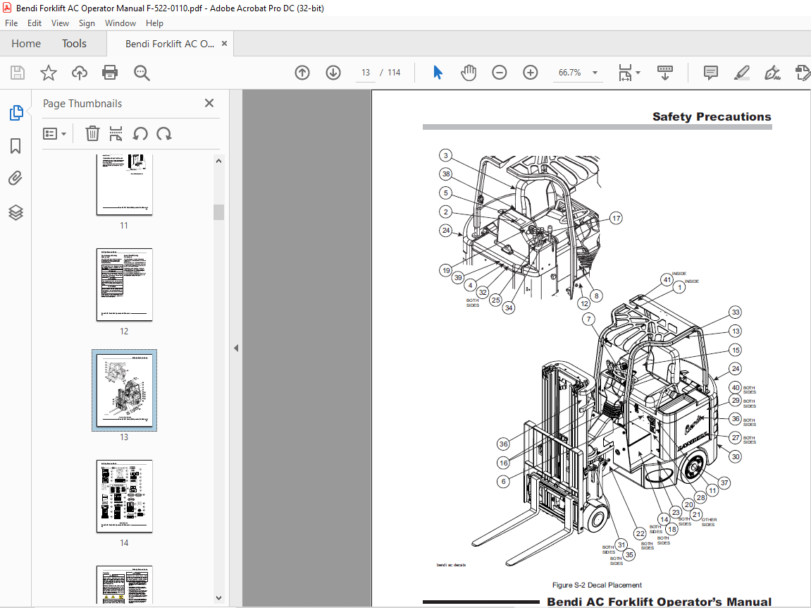The width and height of the screenshot is (811, 608).
Task: Click the Page Thumbnails panel title
Action: coord(82,104)
